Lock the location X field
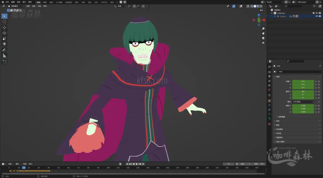 click(315, 81)
